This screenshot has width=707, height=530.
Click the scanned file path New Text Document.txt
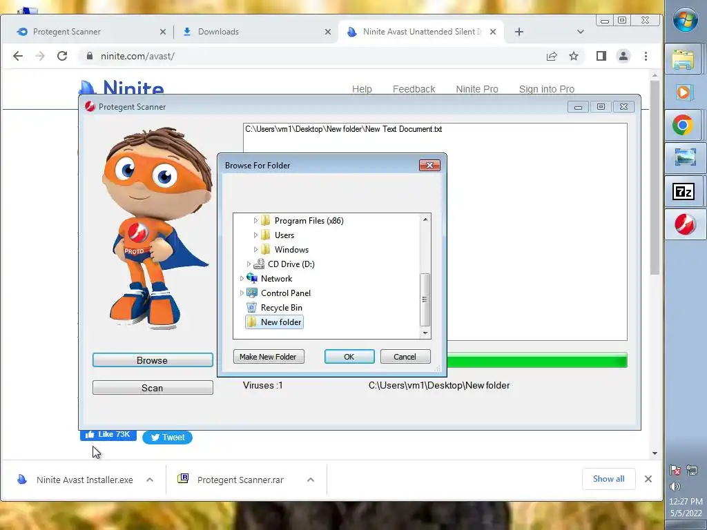pyautogui.click(x=343, y=129)
